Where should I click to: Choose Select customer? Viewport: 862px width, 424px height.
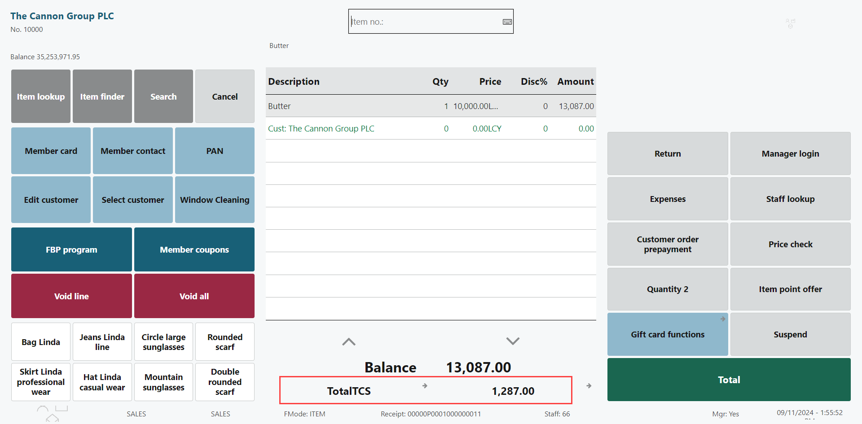[132, 200]
